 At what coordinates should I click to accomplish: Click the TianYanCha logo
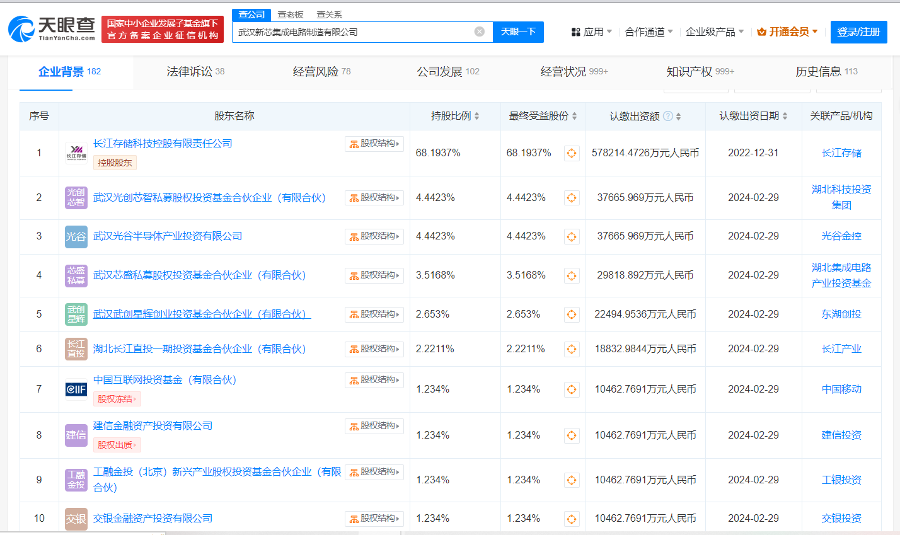(52, 29)
